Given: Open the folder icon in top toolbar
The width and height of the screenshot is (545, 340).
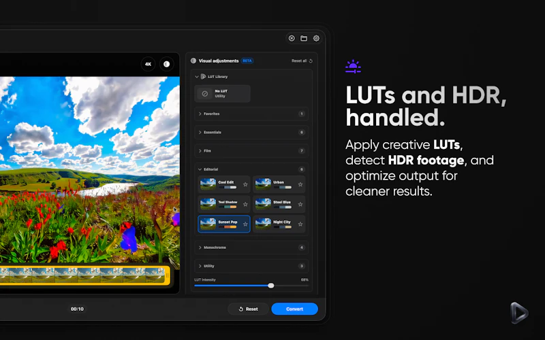Looking at the screenshot, I should click(304, 38).
